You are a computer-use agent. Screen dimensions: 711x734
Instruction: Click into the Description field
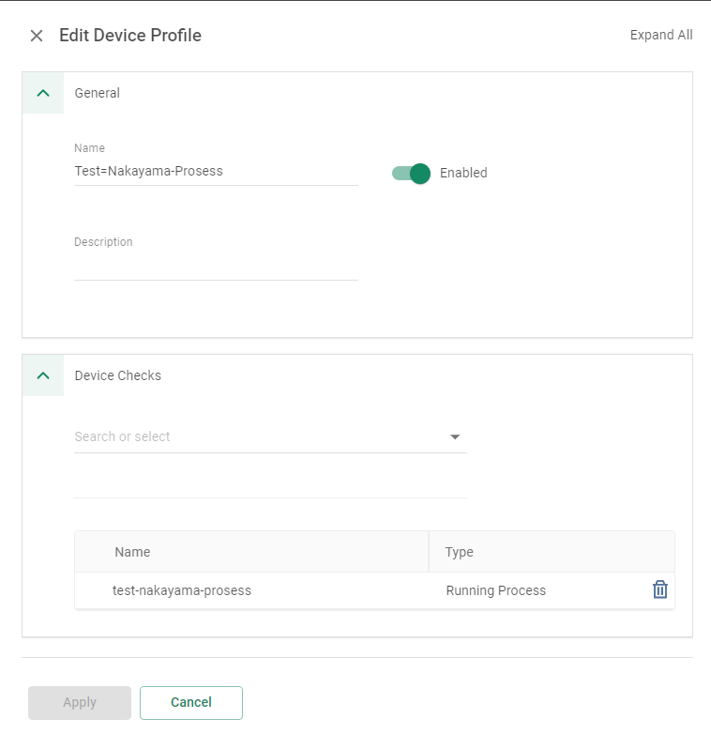[216, 267]
